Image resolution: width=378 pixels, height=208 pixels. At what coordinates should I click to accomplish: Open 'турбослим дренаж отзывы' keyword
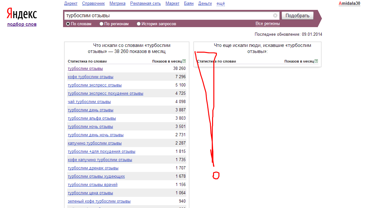click(93, 168)
